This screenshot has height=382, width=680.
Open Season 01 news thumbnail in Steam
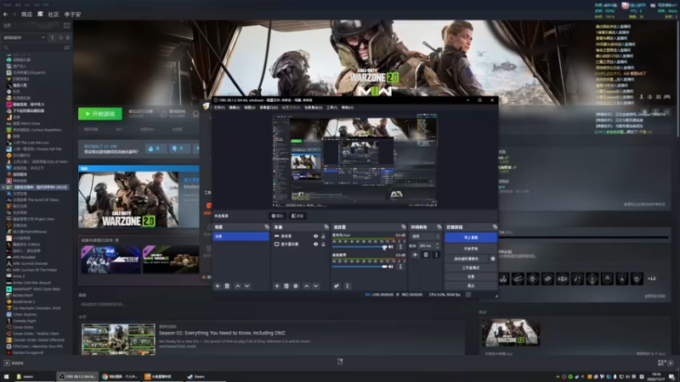click(x=118, y=339)
